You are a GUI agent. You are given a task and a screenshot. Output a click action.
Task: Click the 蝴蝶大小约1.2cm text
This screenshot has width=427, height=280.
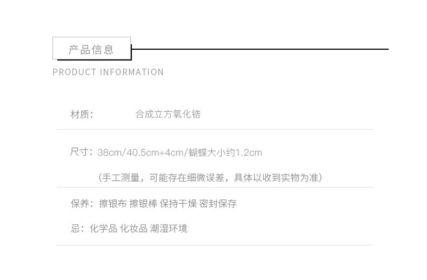click(225, 152)
